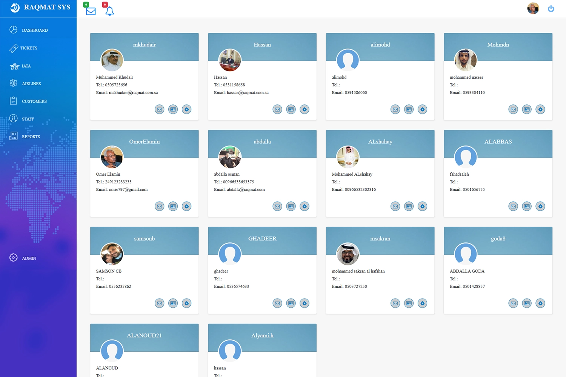Screen dimensions: 566x377
Task: Click envelope icon on msakran card
Action: [x=395, y=303]
